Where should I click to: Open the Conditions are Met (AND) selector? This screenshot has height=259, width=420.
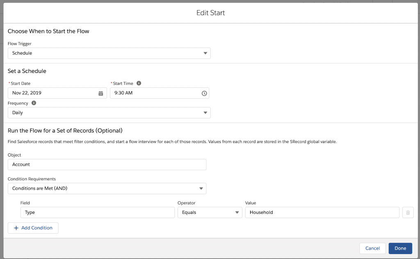click(107, 189)
